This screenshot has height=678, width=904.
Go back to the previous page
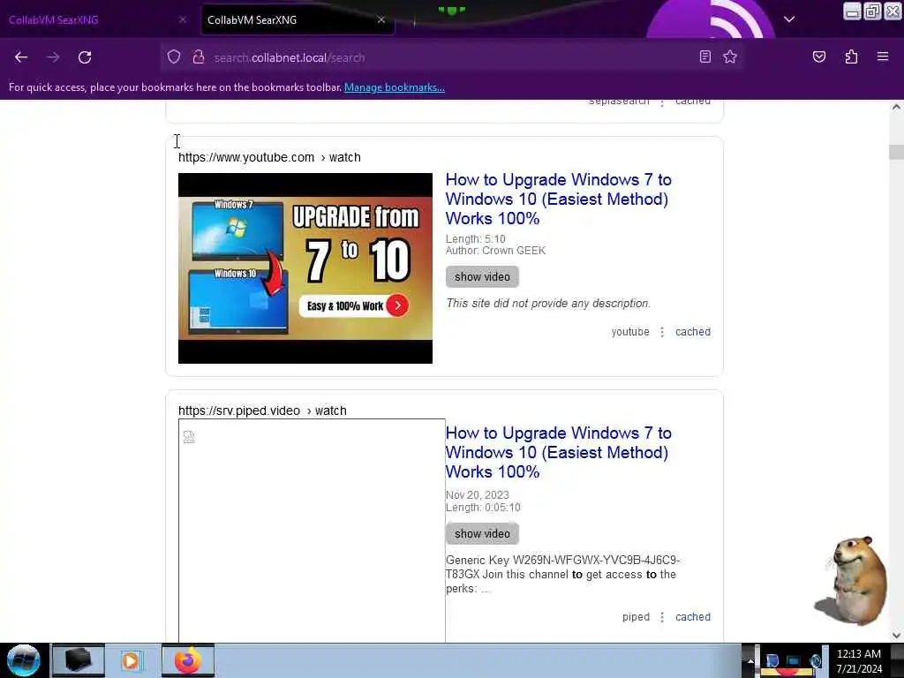coord(21,57)
